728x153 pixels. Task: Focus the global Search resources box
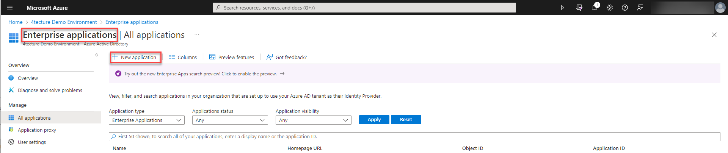pos(364,8)
